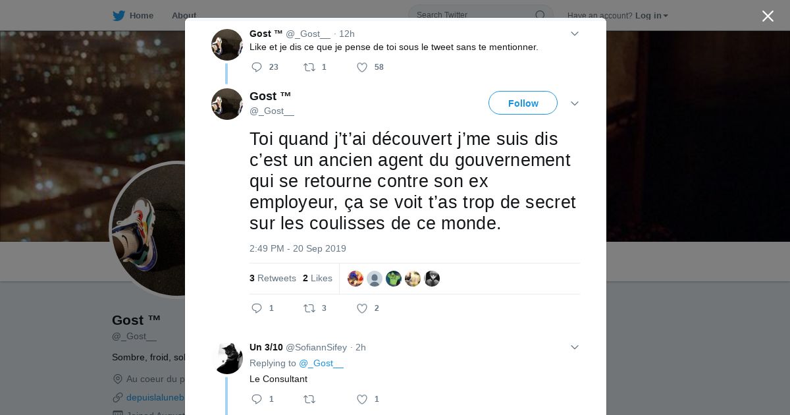Expand the chevron menu next to Follow
This screenshot has height=415, width=790.
point(575,103)
